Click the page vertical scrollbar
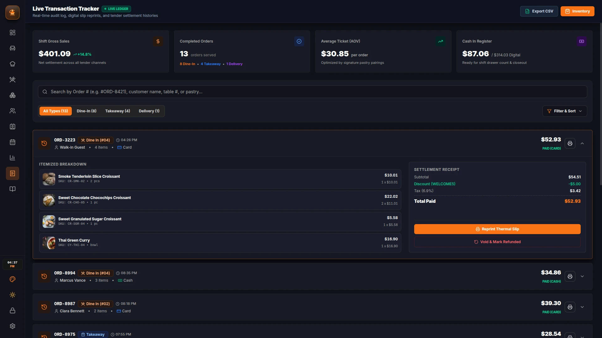 pyautogui.click(x=601, y=103)
